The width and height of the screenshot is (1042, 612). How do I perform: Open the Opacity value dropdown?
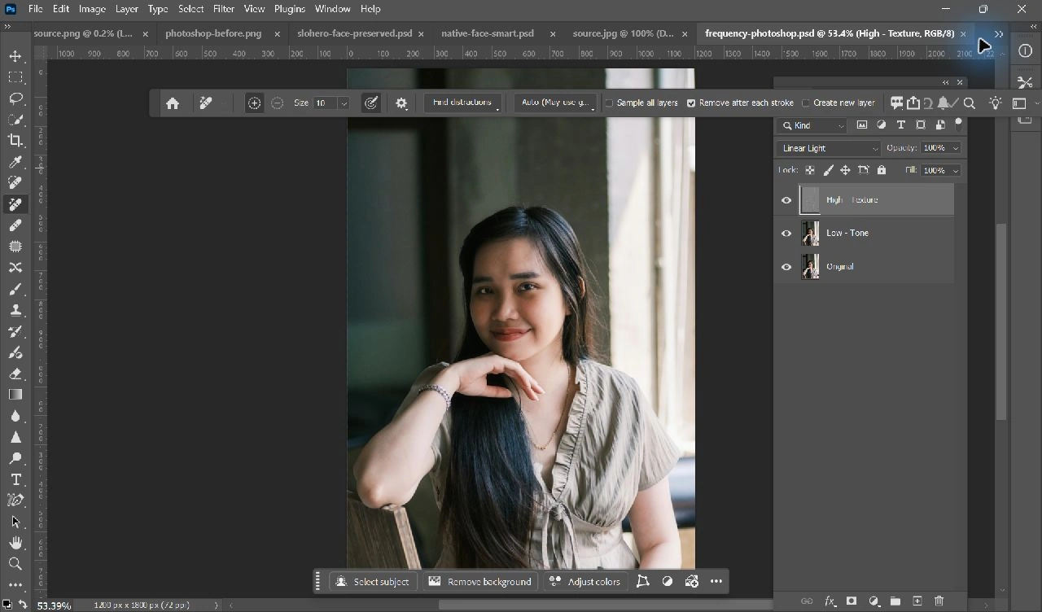pos(956,148)
